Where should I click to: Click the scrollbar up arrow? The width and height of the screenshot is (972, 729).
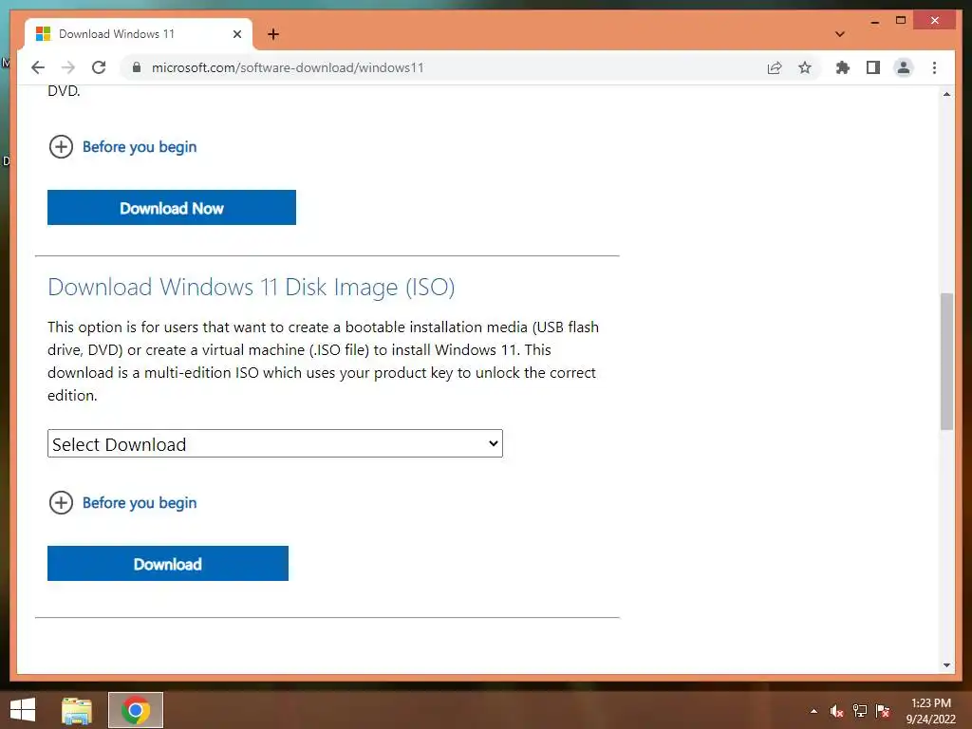[x=946, y=94]
